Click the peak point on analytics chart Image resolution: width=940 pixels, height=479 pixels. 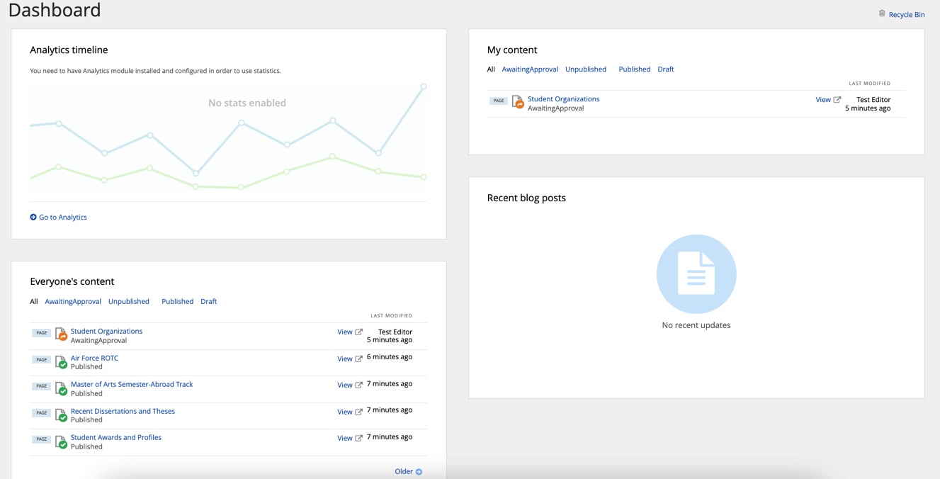pos(424,86)
